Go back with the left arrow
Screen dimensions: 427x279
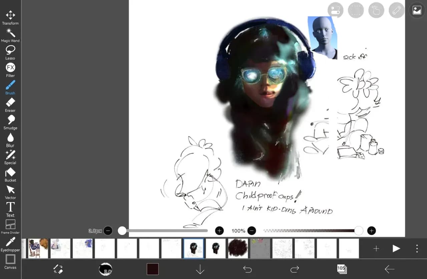pyautogui.click(x=389, y=269)
